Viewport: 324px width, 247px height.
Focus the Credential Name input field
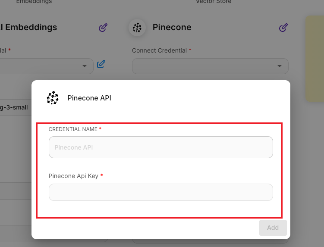[160, 147]
